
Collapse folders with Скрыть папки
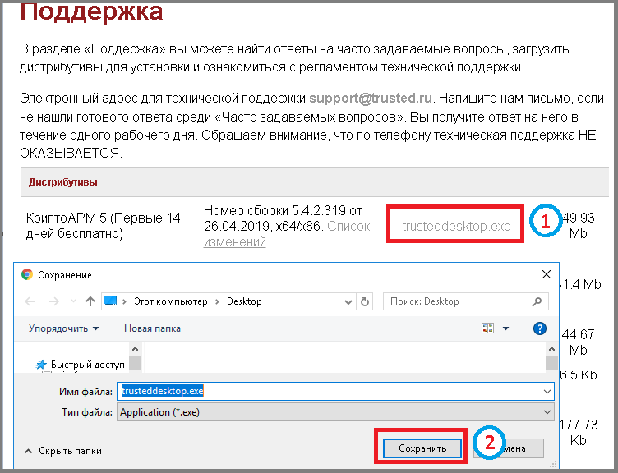click(x=63, y=451)
